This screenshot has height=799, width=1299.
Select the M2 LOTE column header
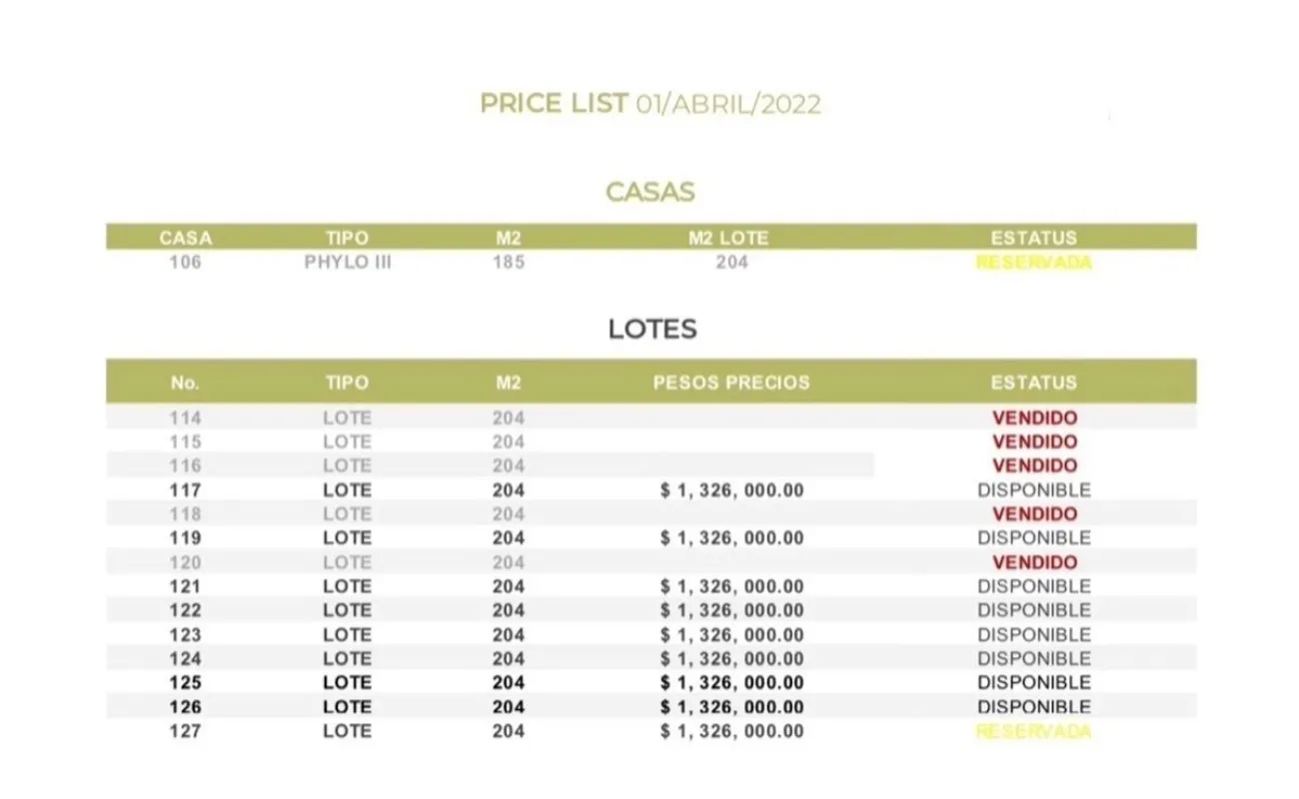(x=729, y=239)
